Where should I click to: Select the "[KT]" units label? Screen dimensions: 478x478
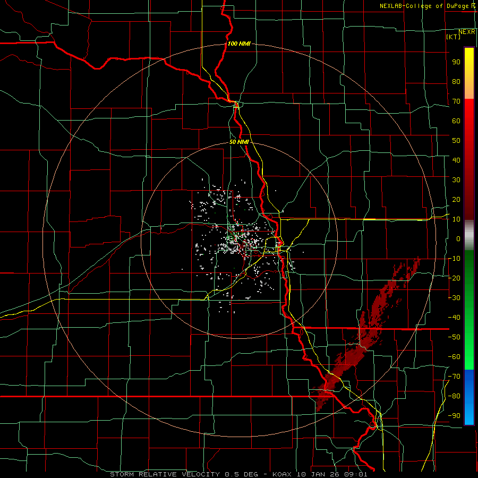coord(453,37)
